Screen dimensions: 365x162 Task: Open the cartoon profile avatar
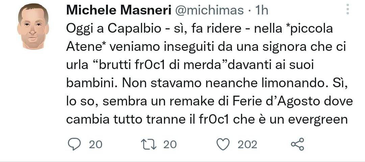32,26
